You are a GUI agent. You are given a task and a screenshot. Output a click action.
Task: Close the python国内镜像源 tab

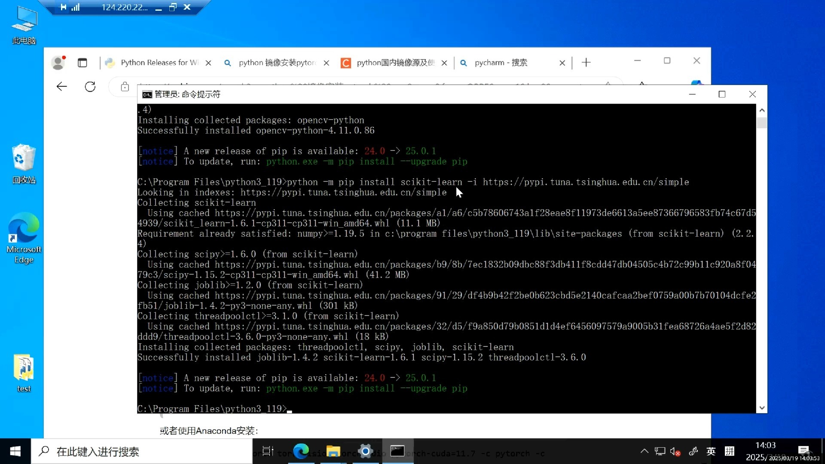click(x=444, y=63)
